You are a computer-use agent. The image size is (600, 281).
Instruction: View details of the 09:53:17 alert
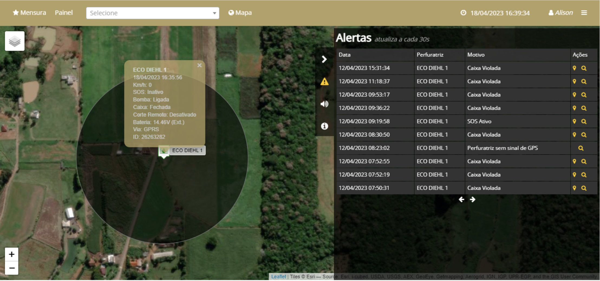pos(584,95)
